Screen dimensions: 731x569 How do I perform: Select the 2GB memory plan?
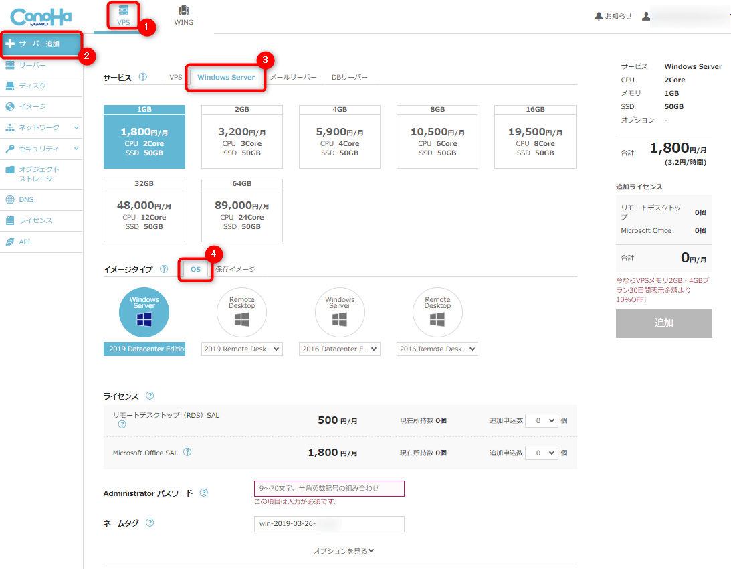pos(242,137)
